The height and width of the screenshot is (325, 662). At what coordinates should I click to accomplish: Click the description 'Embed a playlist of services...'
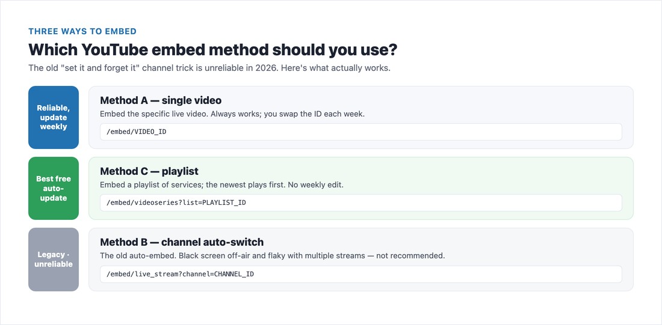click(222, 184)
